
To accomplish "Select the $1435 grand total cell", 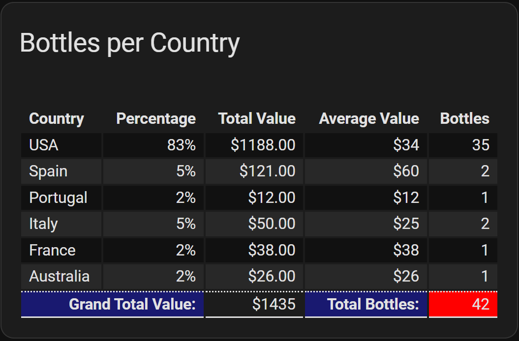I will point(254,304).
